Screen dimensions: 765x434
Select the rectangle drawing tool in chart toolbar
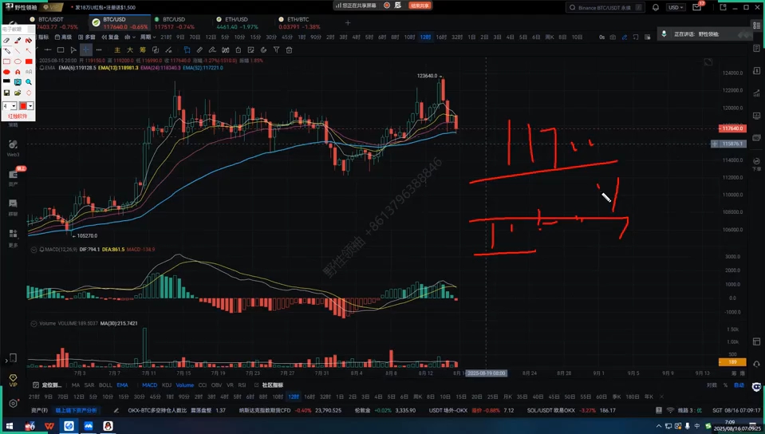point(61,49)
